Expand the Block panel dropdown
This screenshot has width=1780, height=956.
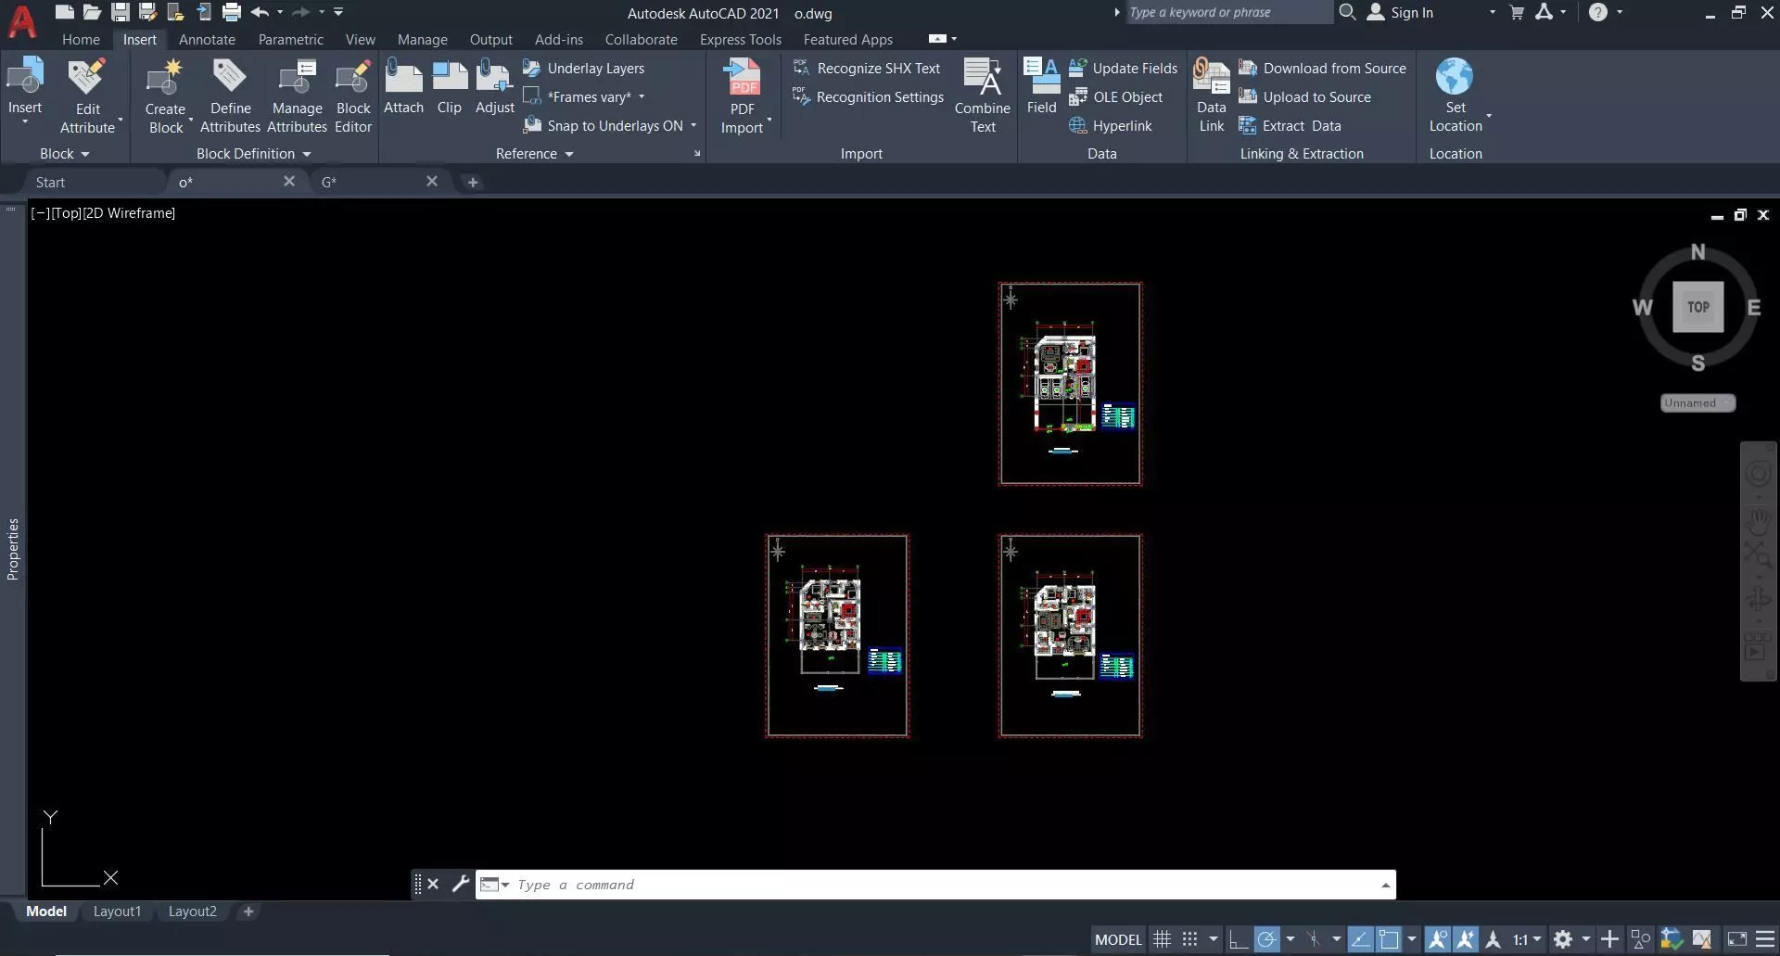click(65, 154)
